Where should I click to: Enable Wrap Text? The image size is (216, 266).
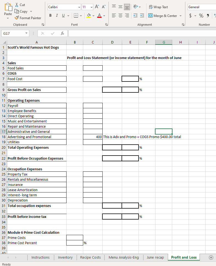click(x=158, y=7)
